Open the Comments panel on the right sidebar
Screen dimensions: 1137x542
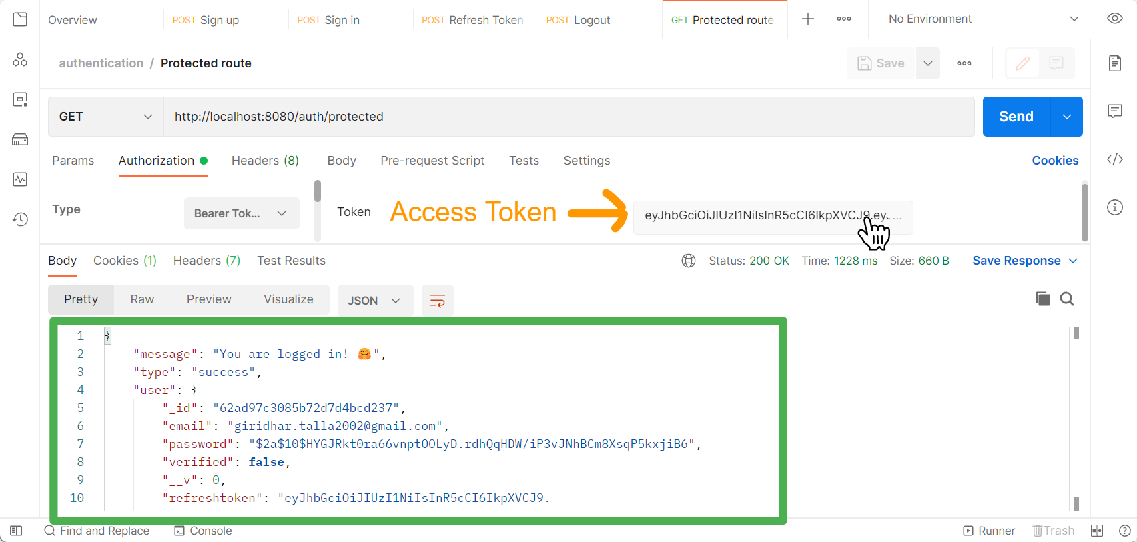[1114, 111]
